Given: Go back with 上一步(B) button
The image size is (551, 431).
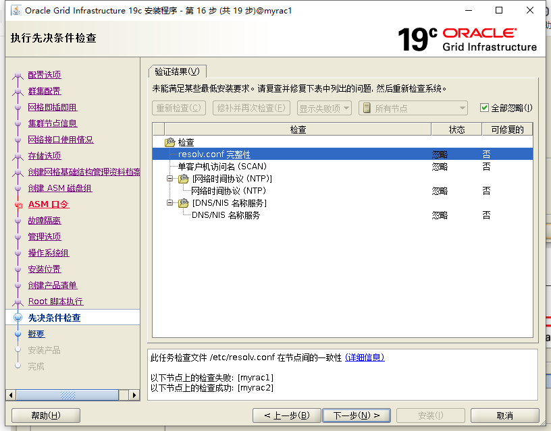Looking at the screenshot, I should (x=287, y=415).
